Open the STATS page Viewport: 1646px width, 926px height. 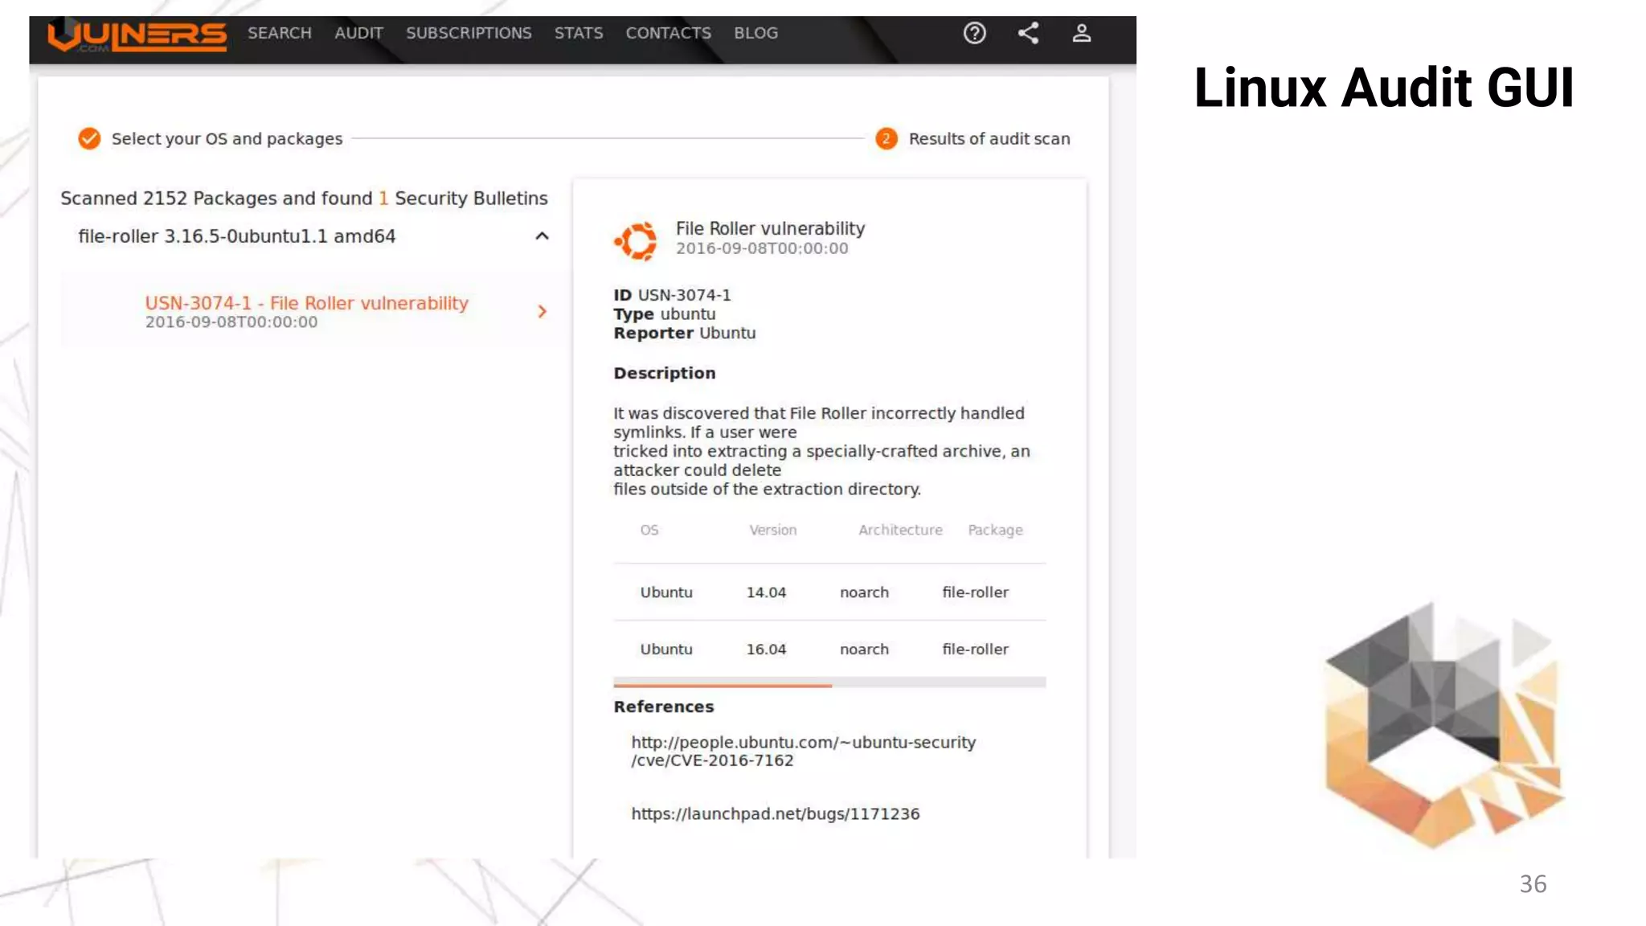[578, 34]
